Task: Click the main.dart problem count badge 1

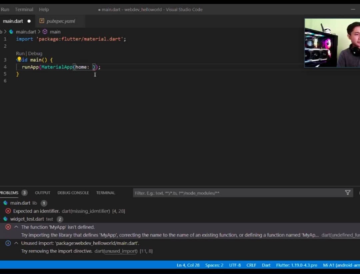Action: (x=44, y=203)
